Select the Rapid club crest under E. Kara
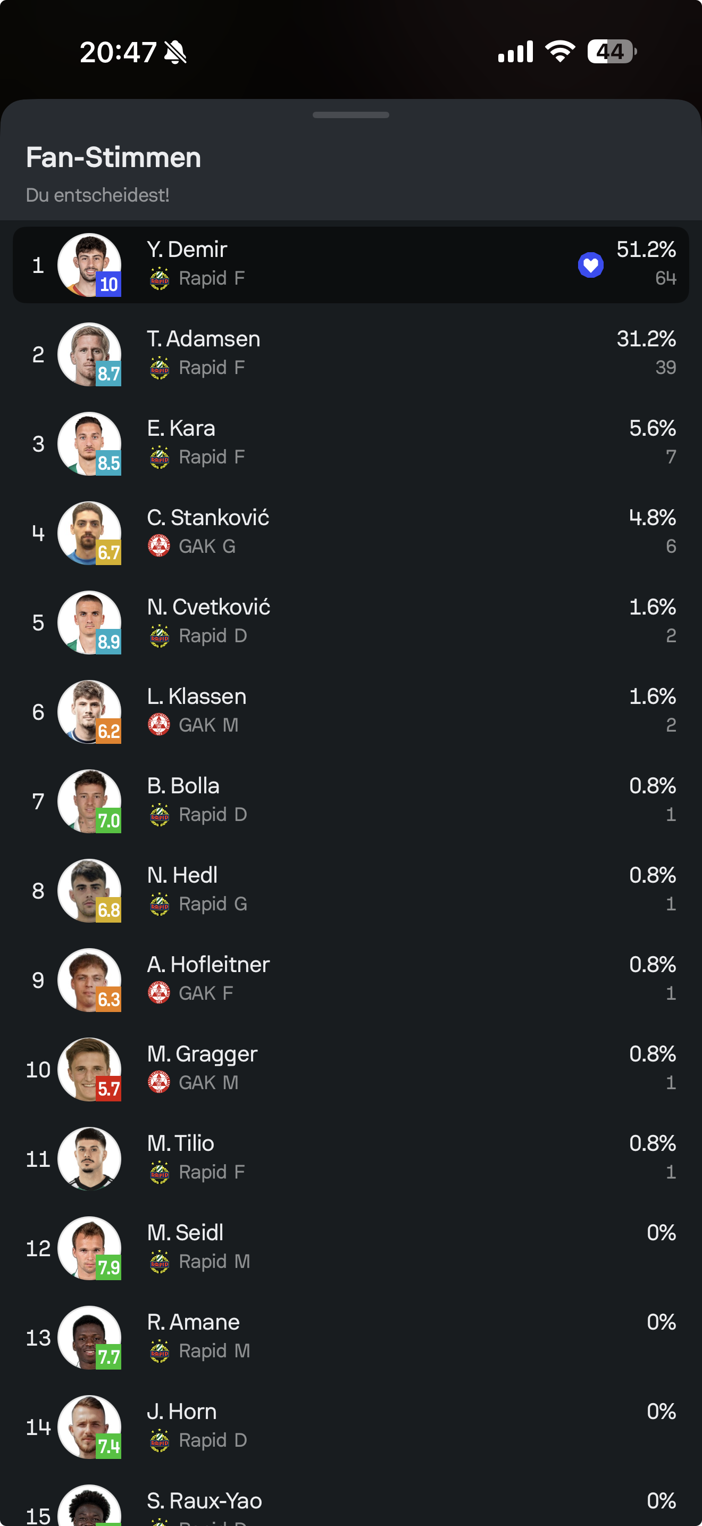The height and width of the screenshot is (1526, 702). [x=159, y=457]
